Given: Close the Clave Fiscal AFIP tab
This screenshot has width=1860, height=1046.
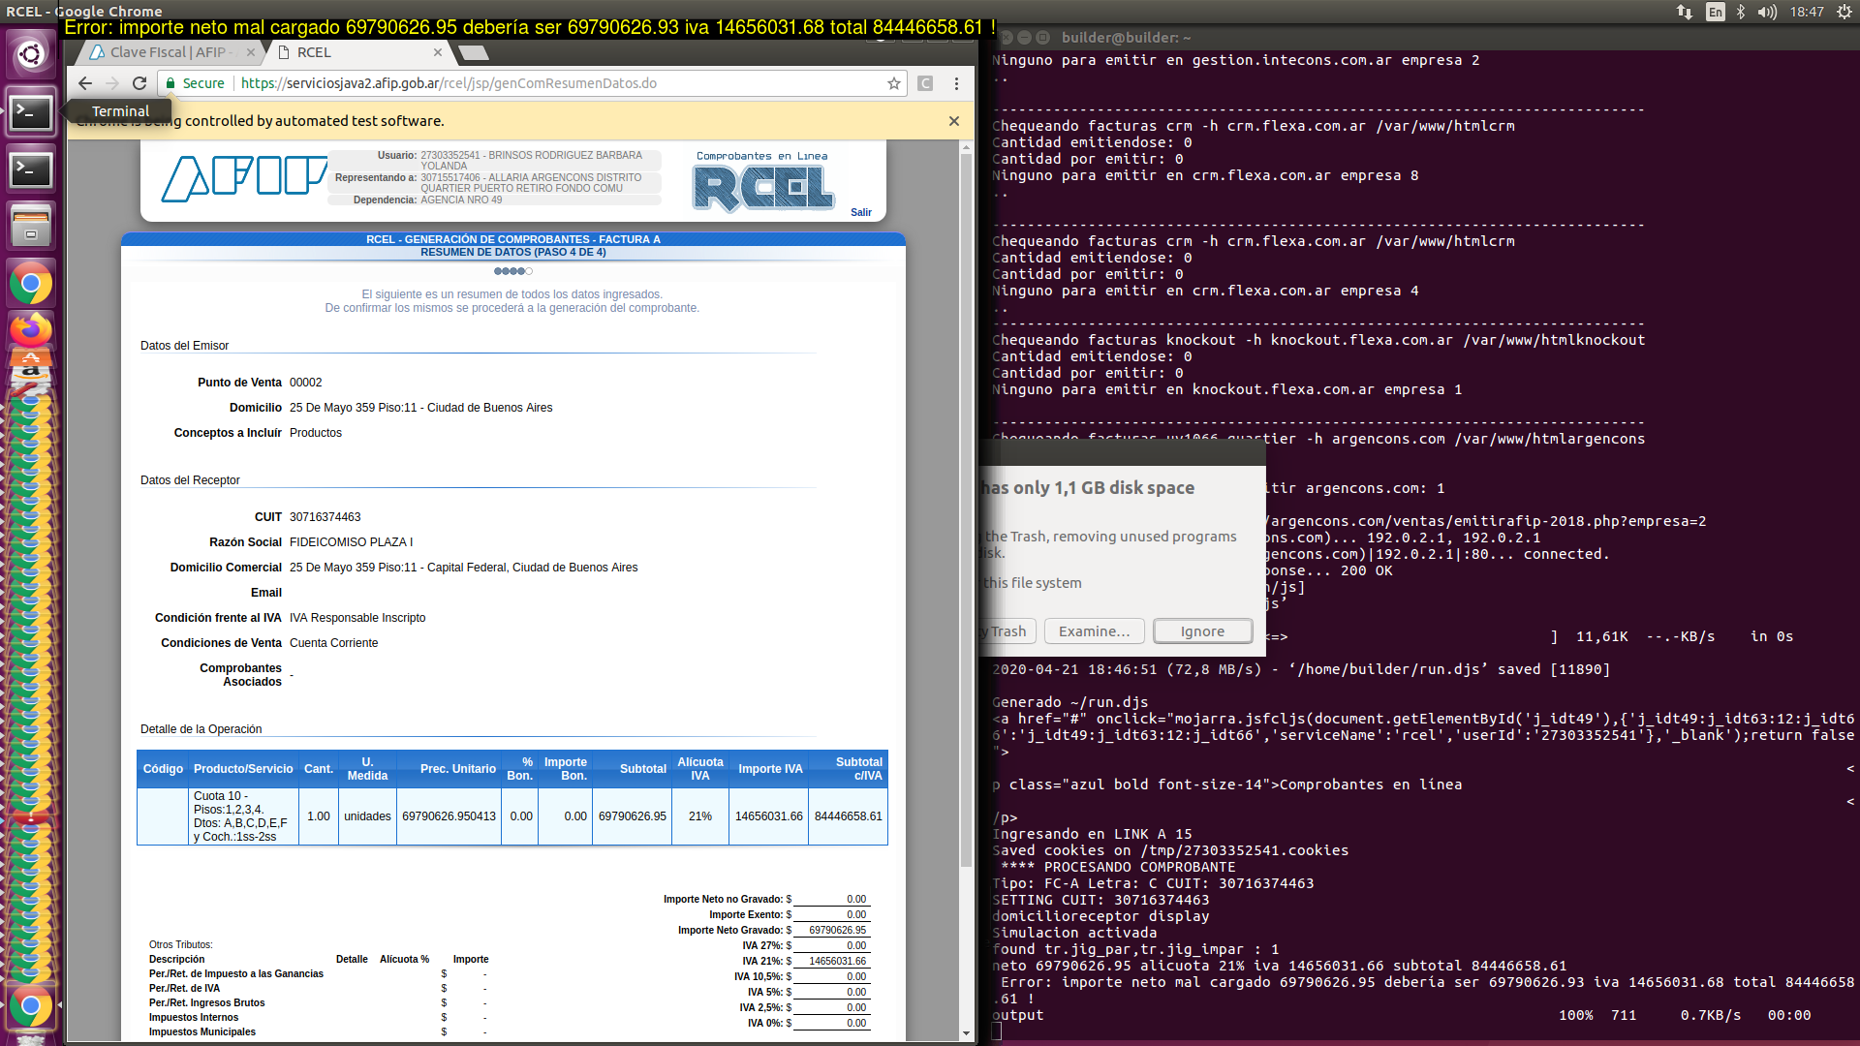Looking at the screenshot, I should click(251, 52).
